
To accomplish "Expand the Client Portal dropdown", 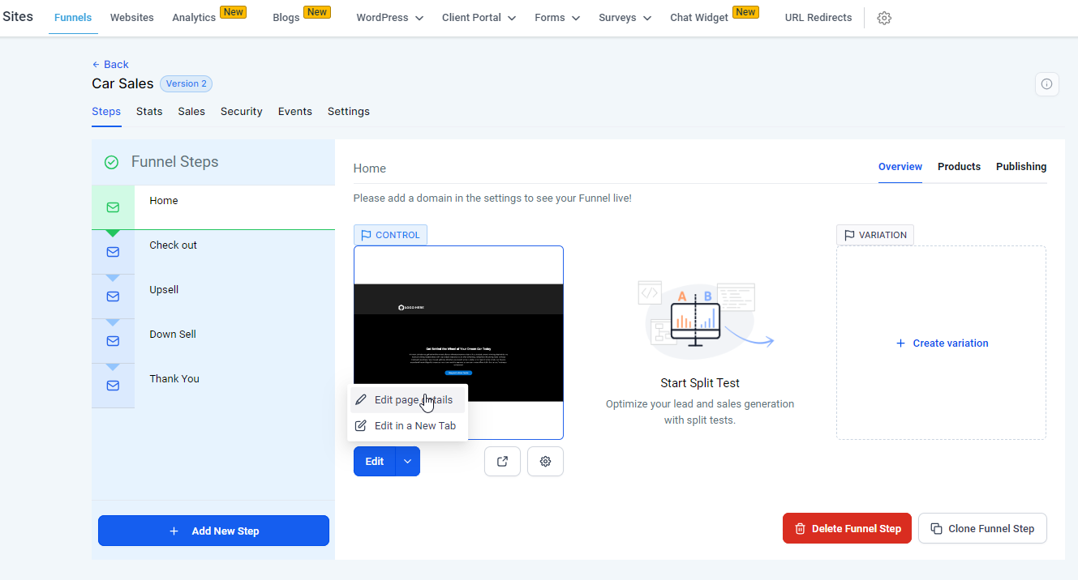I will (x=479, y=18).
